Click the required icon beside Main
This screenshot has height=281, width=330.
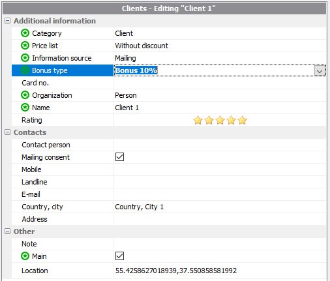[x=25, y=256]
